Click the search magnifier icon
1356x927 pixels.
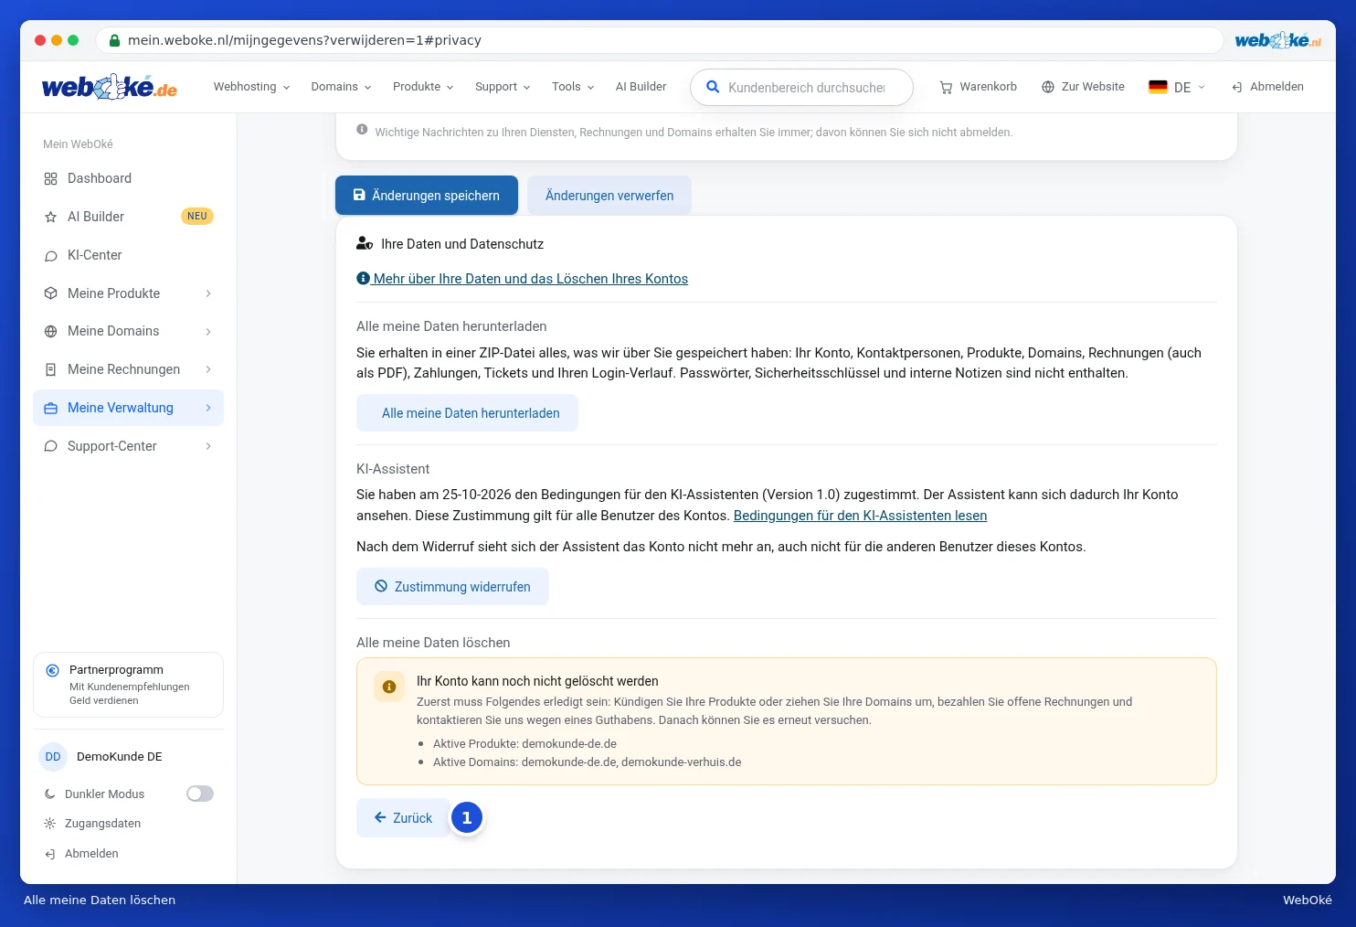(713, 87)
